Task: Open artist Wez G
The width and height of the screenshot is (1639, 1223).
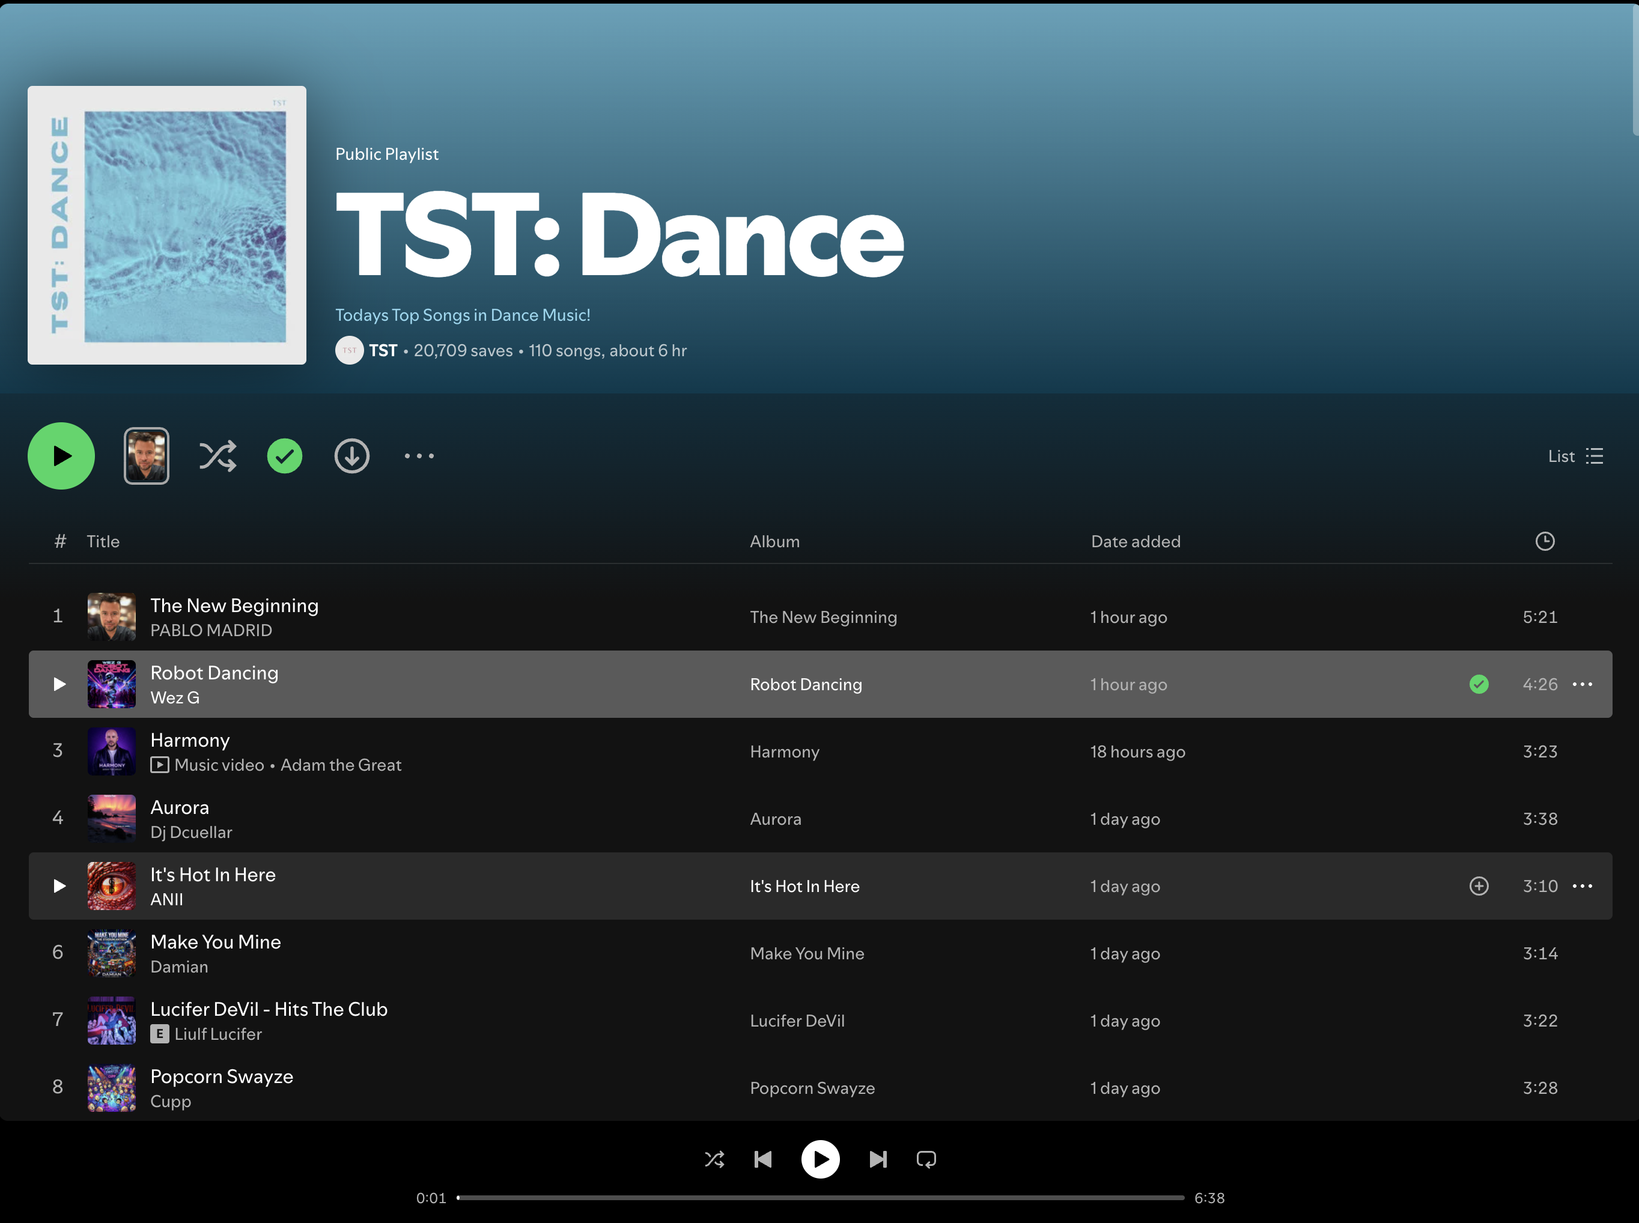Action: coord(175,697)
